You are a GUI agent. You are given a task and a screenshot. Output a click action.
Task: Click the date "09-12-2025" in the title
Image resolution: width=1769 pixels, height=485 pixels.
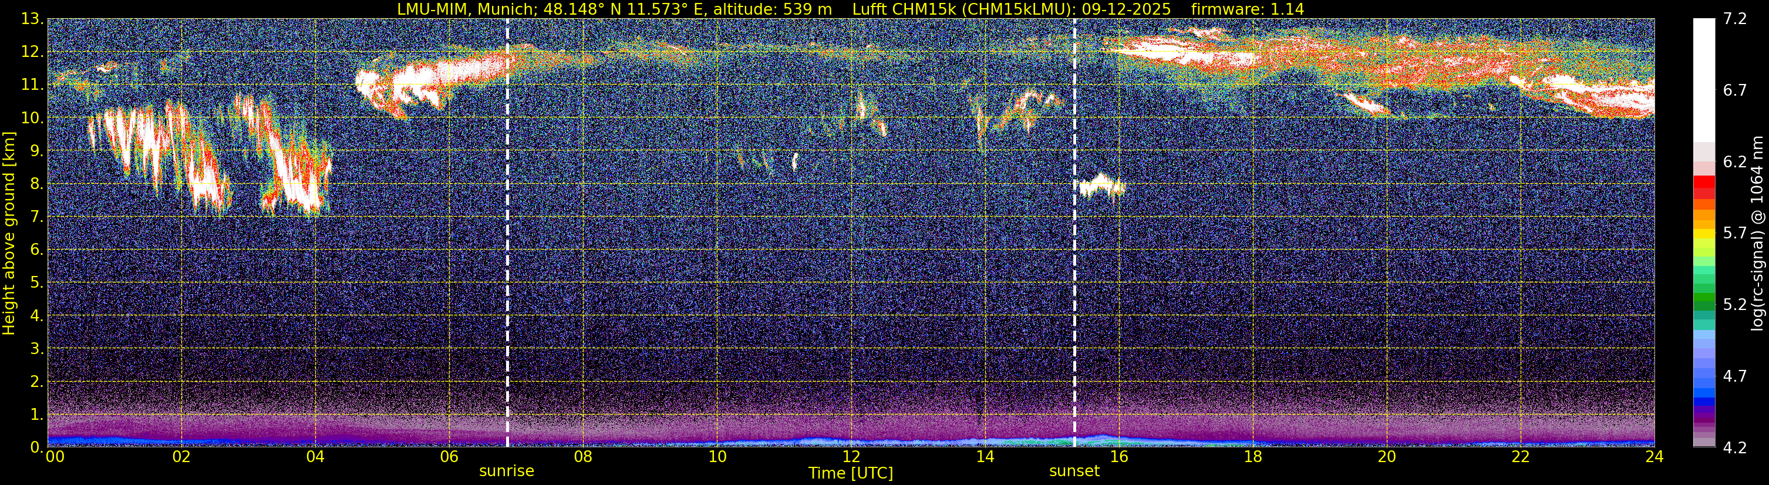coord(1126,9)
